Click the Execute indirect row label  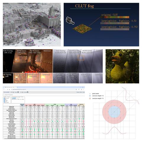click(12, 127)
